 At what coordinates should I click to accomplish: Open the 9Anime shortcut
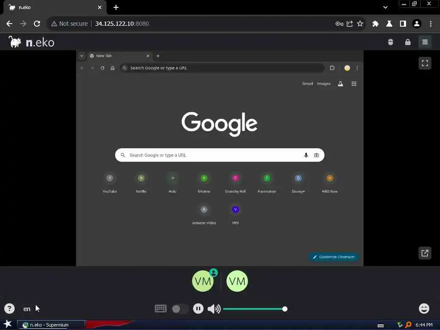(x=204, y=183)
